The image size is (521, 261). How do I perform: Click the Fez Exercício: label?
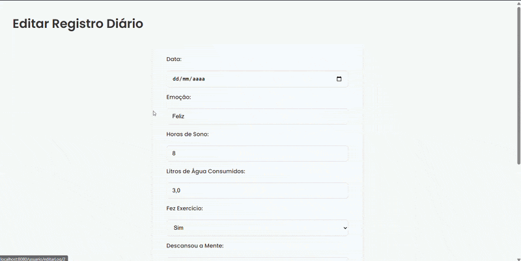185,208
